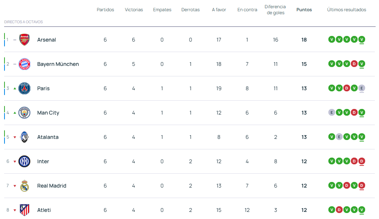This screenshot has width=379, height=219.
Task: Click the Paris Saint-Germain crest
Action: coord(24,88)
